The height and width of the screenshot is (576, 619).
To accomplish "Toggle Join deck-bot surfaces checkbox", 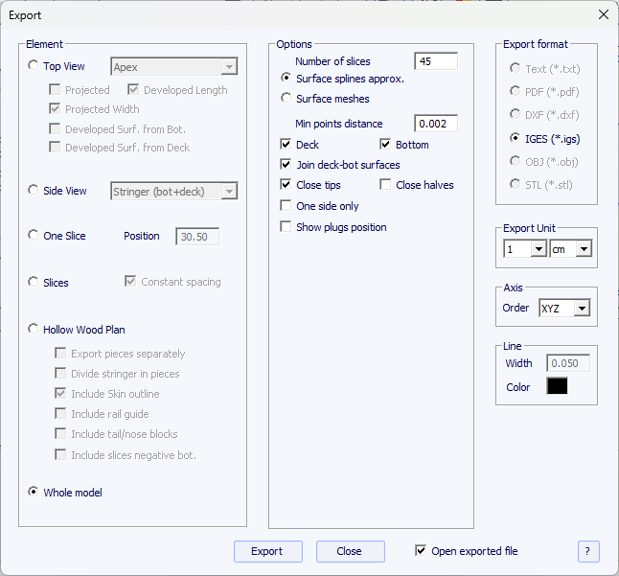I will [286, 164].
